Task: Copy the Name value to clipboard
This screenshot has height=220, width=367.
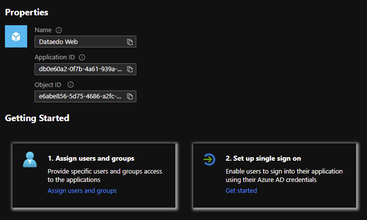Action: 130,42
